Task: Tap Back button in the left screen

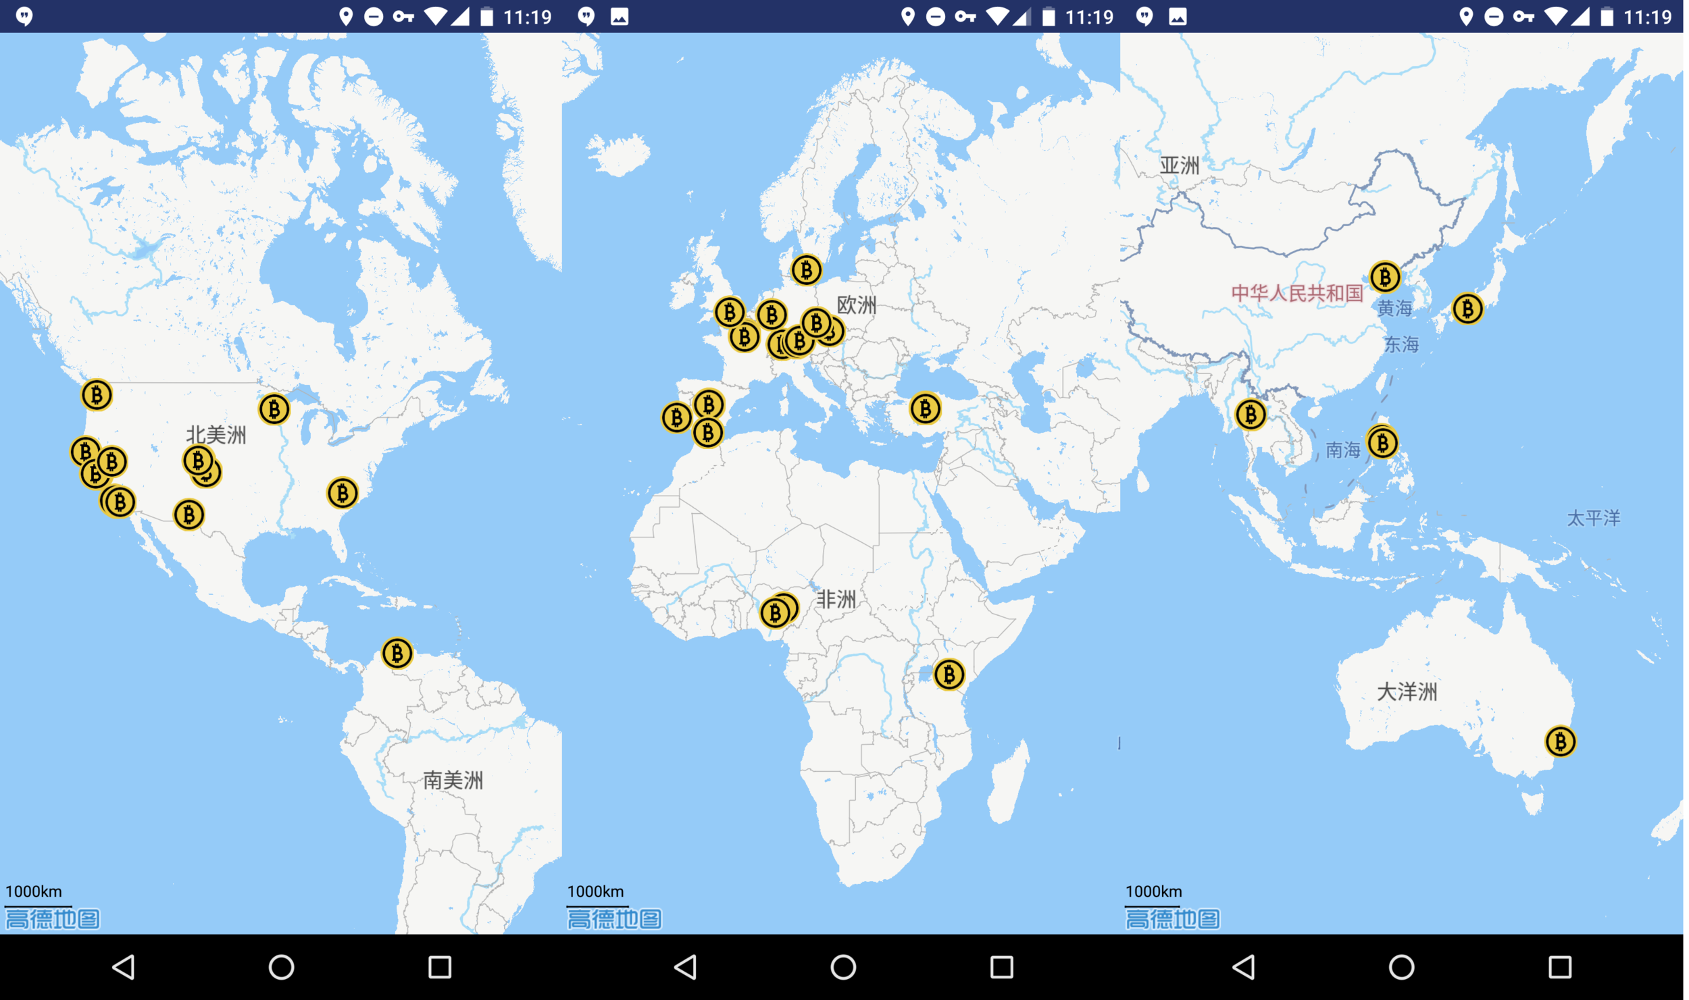Action: 124,967
